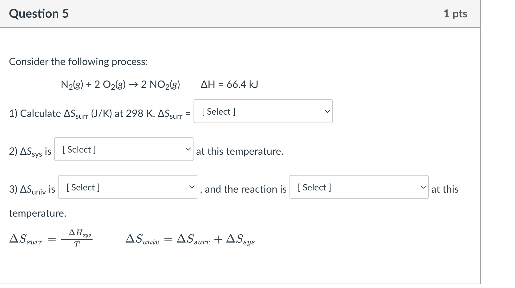Image resolution: width=515 pixels, height=288 pixels.
Task: Click the ΔSuniv = ΔSsurr + ΔSsys formula
Action: point(190,239)
